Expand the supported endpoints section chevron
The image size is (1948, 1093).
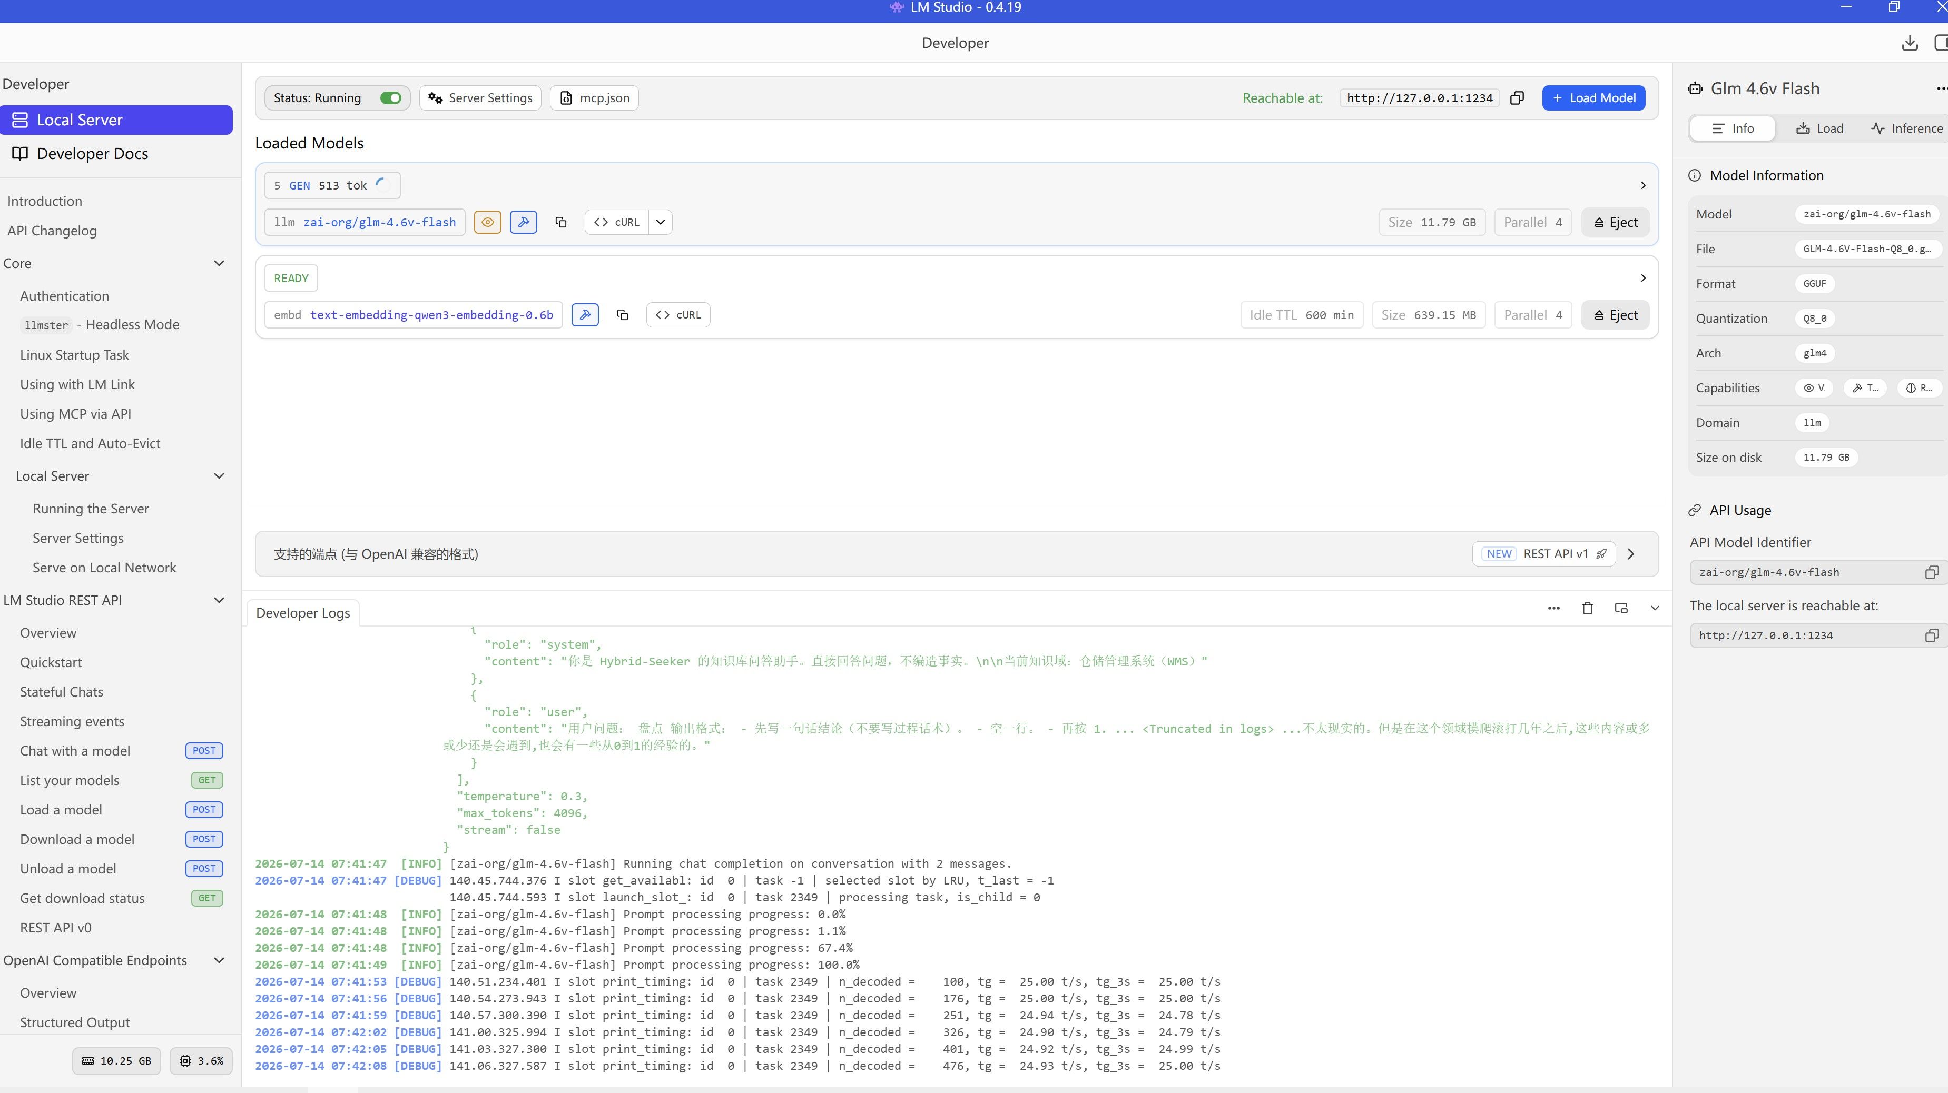(x=1631, y=554)
